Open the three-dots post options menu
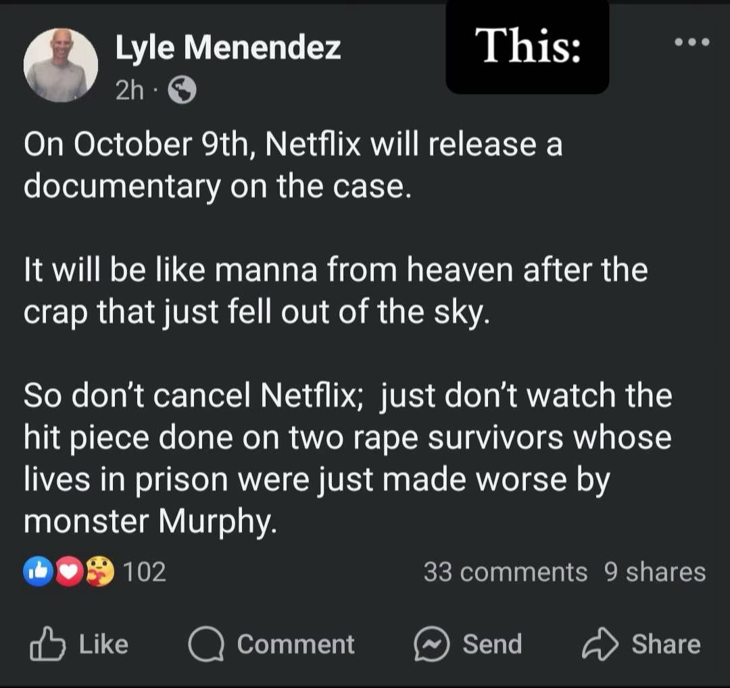 pos(692,43)
